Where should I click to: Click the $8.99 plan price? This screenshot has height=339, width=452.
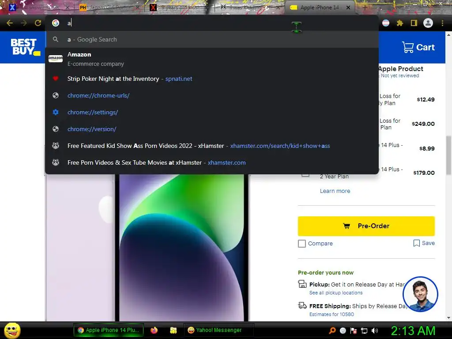(x=427, y=148)
